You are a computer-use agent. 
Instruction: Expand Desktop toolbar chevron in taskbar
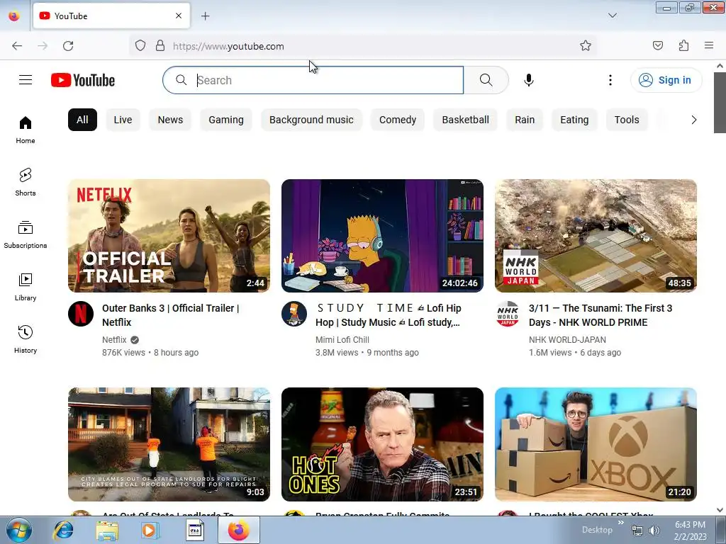point(621,523)
